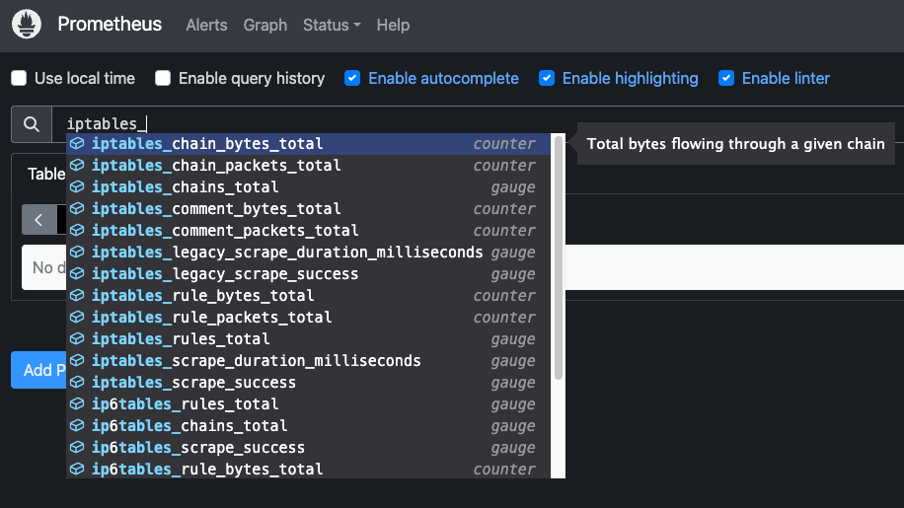Viewport: 904px width, 508px height.
Task: Select iptables_rule_bytes_total suggestion
Action: tap(309, 296)
